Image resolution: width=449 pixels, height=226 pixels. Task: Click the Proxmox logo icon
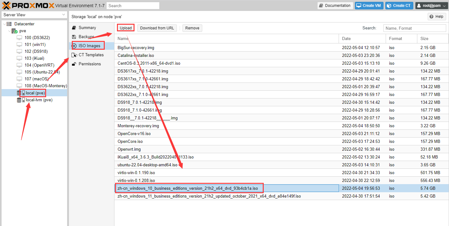point(7,6)
